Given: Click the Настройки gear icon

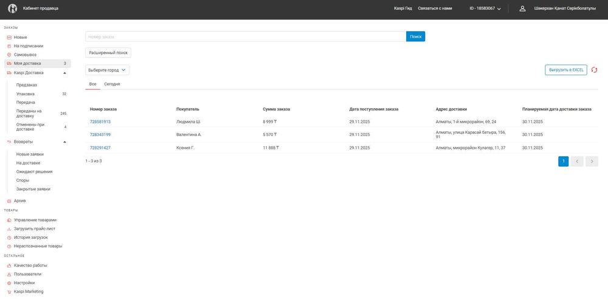Looking at the screenshot, I should coord(9,283).
